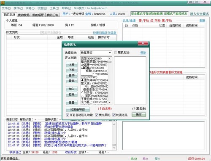Switch to the 我的牧场 tab

[24, 15]
